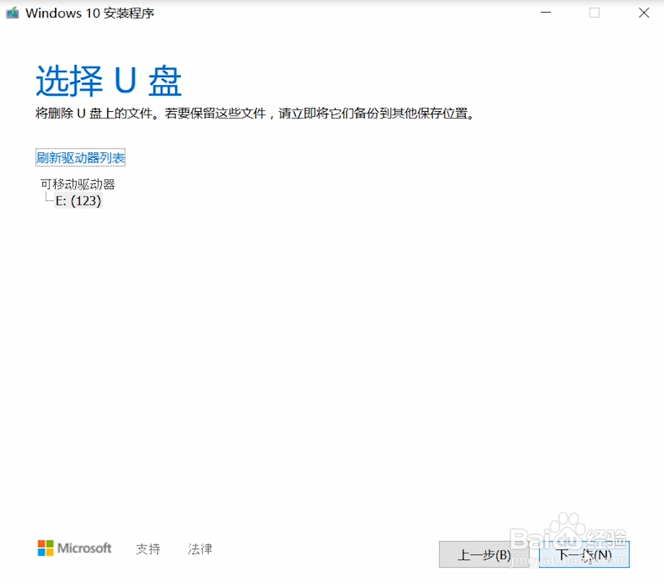Viewport: 664px width, 583px height.
Task: Click the minimize icon
Action: [x=546, y=13]
